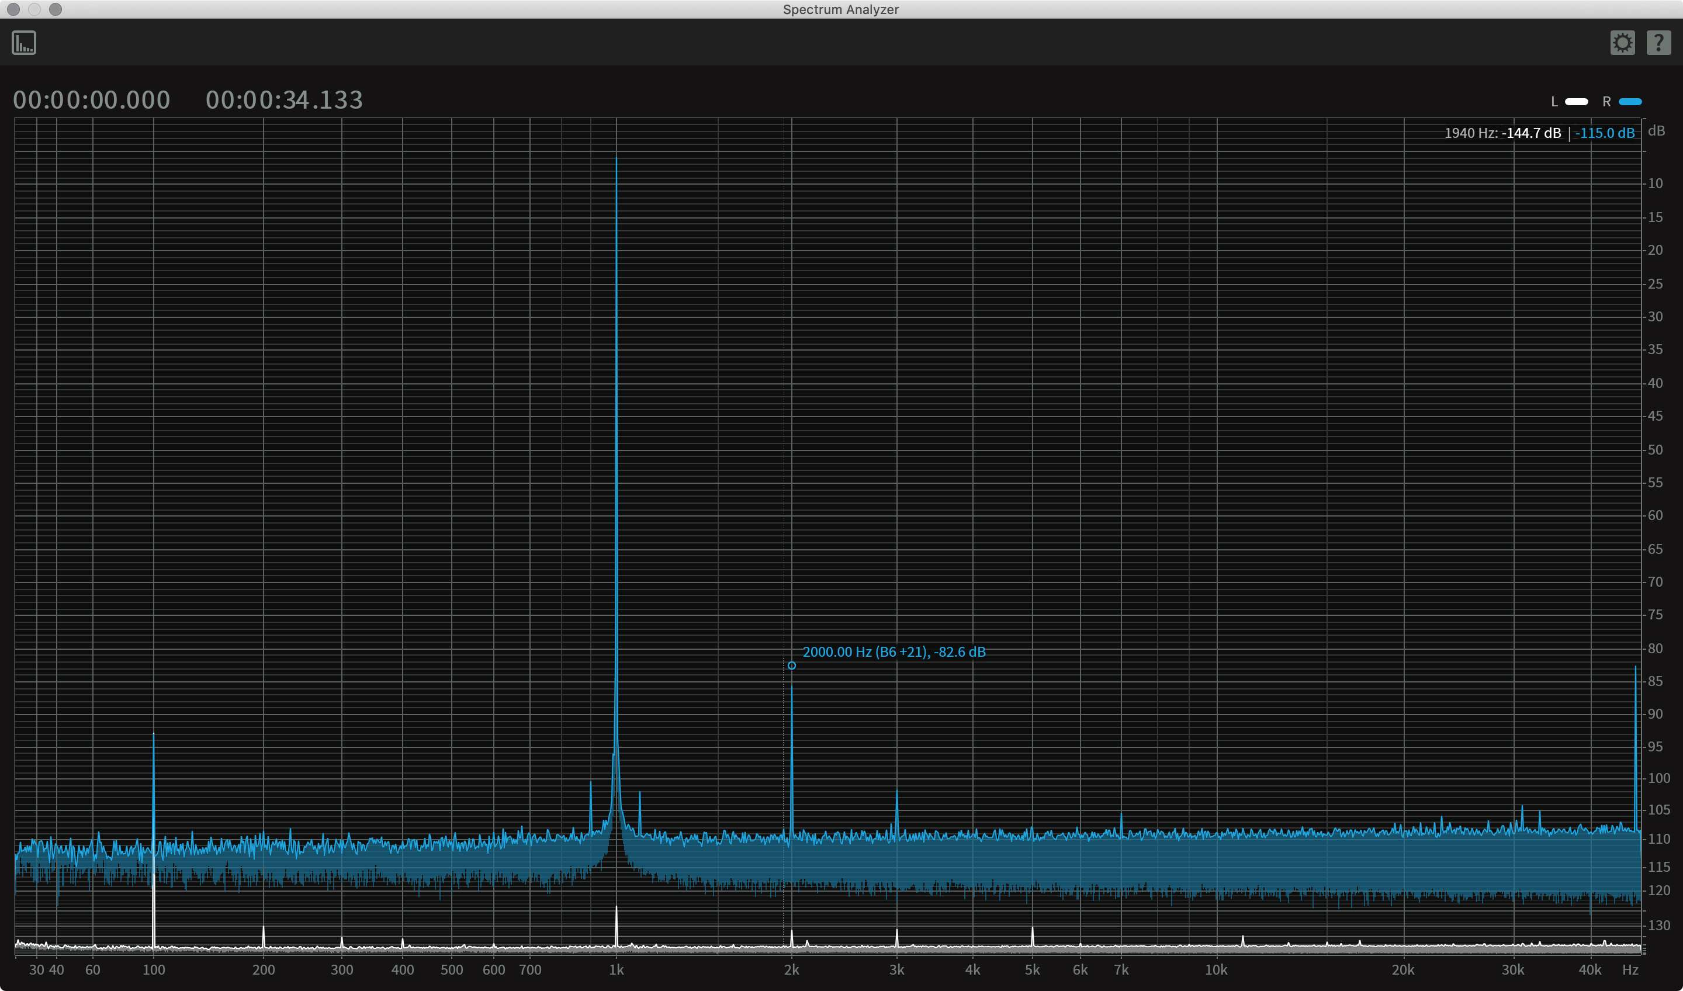Click the start time 00:00:00.000 field
Viewport: 1683px width, 991px height.
(92, 100)
